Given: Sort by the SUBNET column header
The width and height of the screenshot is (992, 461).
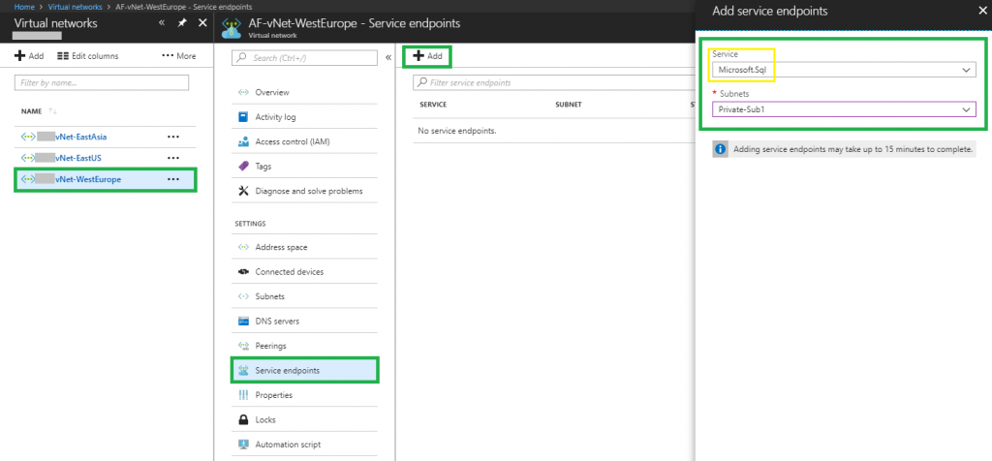Looking at the screenshot, I should [568, 105].
